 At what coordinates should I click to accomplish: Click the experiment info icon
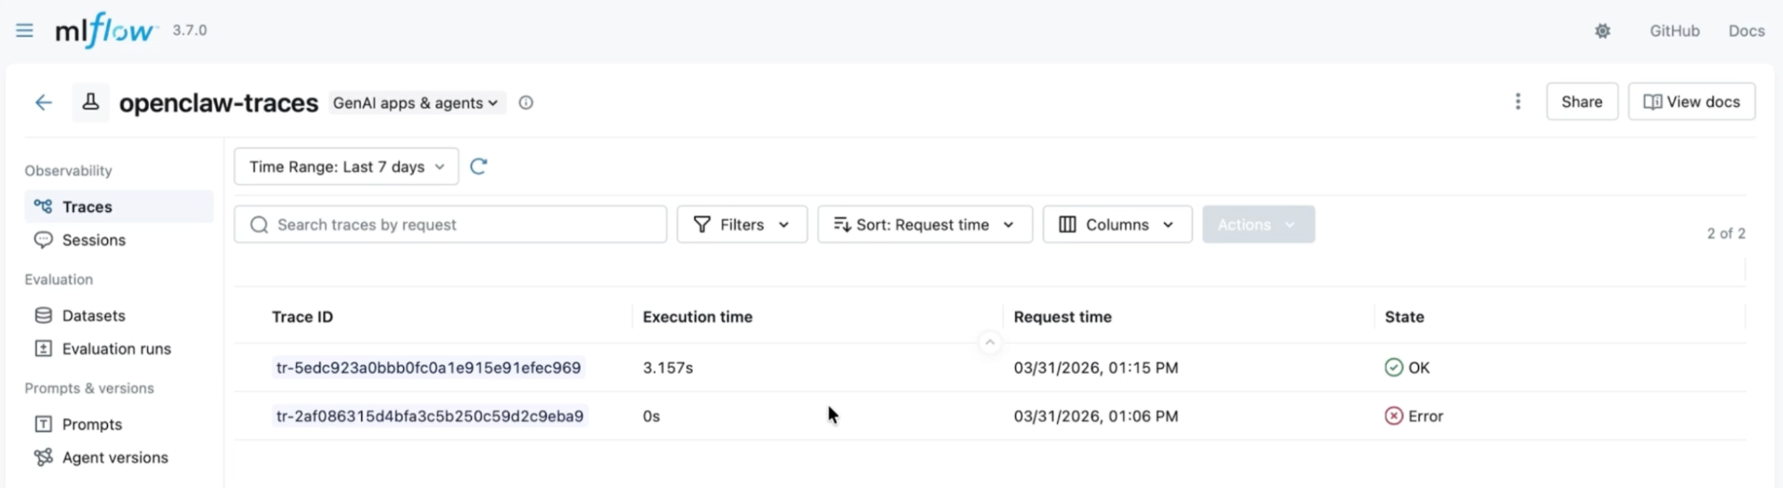tap(526, 102)
